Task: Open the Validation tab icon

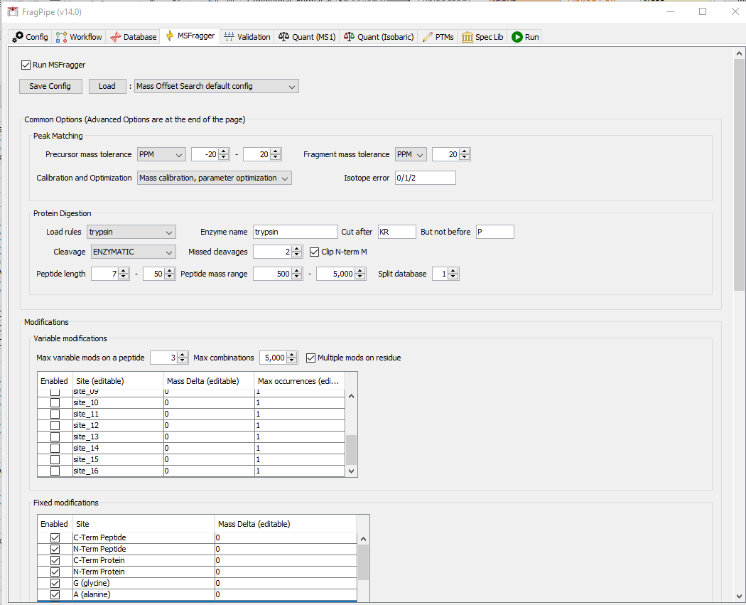Action: coord(231,36)
